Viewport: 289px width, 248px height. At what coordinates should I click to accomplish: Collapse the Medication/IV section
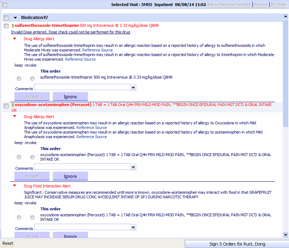click(x=15, y=17)
